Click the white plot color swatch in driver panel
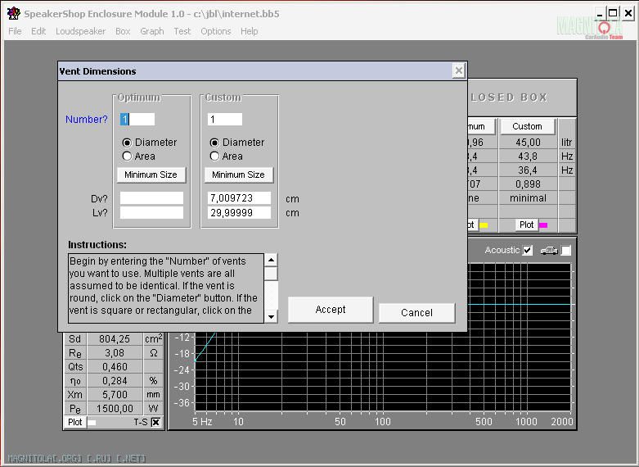 click(x=92, y=423)
